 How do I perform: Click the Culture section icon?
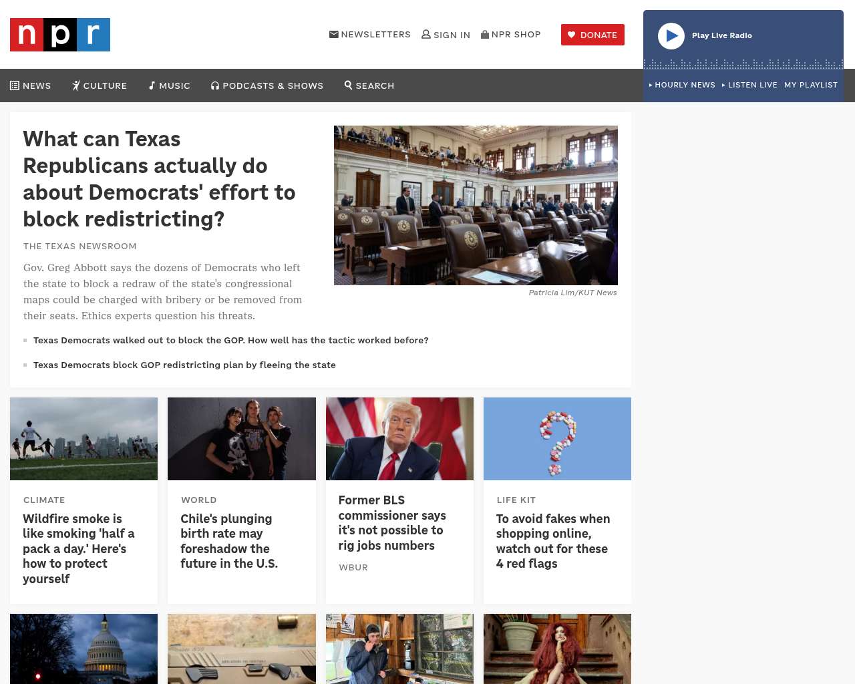[76, 85]
